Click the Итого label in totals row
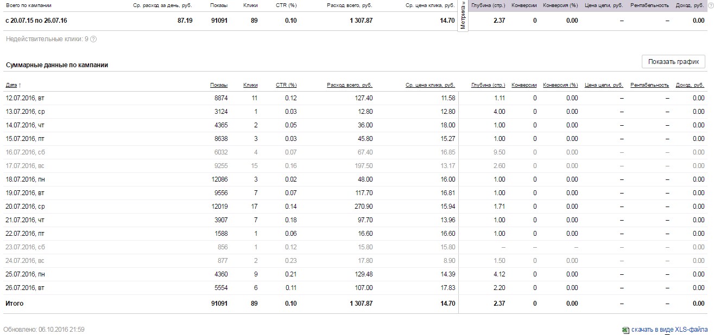The height and width of the screenshot is (335, 714). click(x=15, y=304)
